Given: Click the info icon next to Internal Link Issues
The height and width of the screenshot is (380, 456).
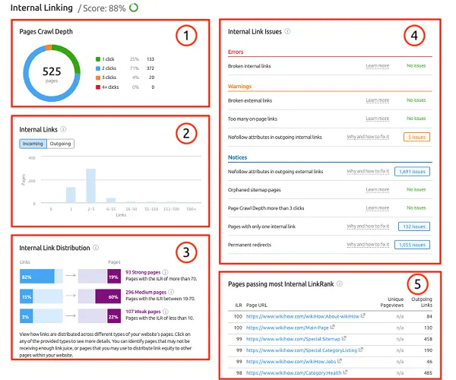Looking at the screenshot, I should tap(287, 31).
